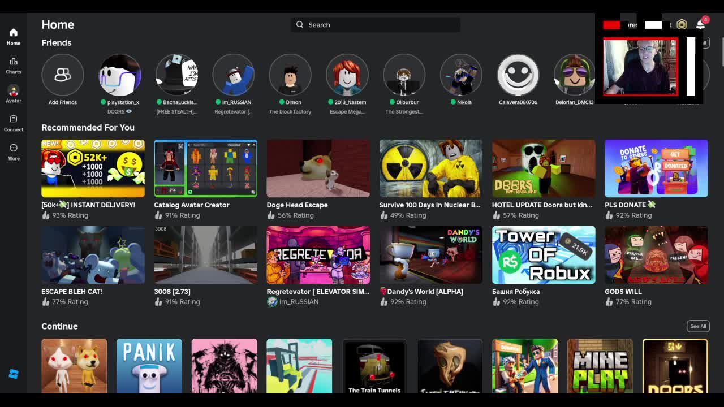The width and height of the screenshot is (724, 407).
Task: Click inside the Search field
Action: tap(376, 25)
